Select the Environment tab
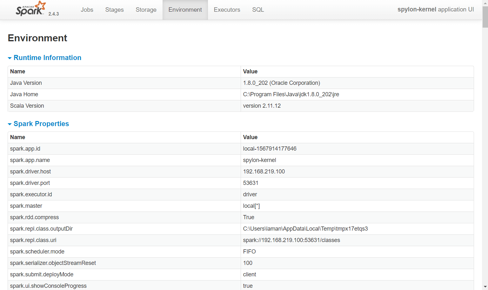 coord(185,10)
